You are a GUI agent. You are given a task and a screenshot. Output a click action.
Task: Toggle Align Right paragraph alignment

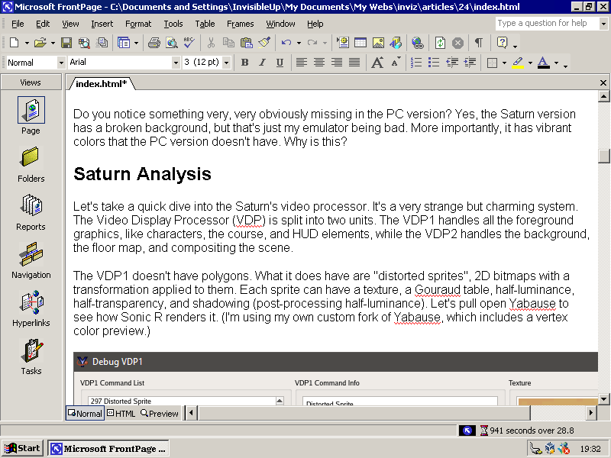point(337,63)
